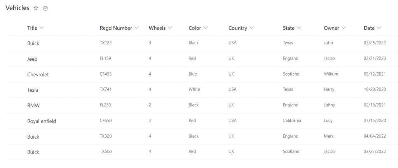Viewport: 398px width, 168px height.
Task: Expand the Country column dropdown chevron
Action: point(251,28)
